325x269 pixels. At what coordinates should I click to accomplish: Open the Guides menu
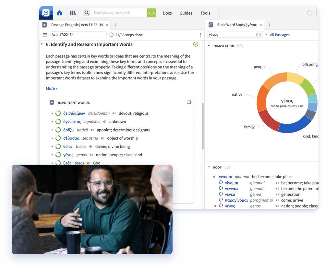coord(186,13)
